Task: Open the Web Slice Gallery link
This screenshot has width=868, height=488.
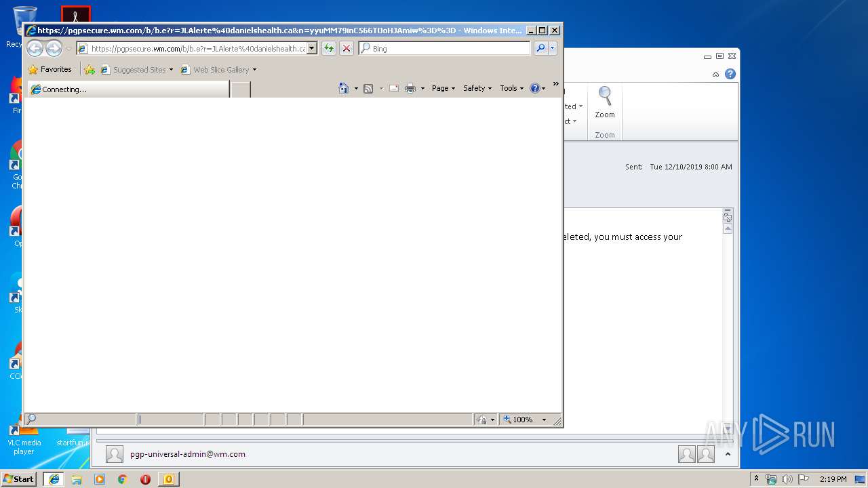Action: [215, 69]
